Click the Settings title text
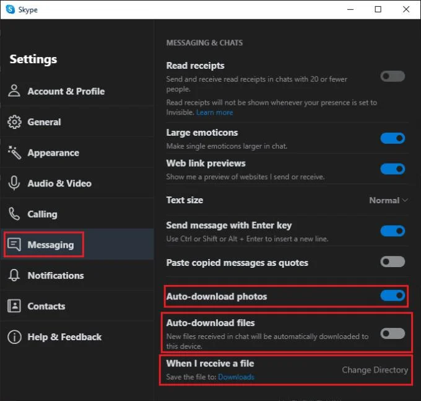Screen dimensions: 421x401 (x=33, y=59)
